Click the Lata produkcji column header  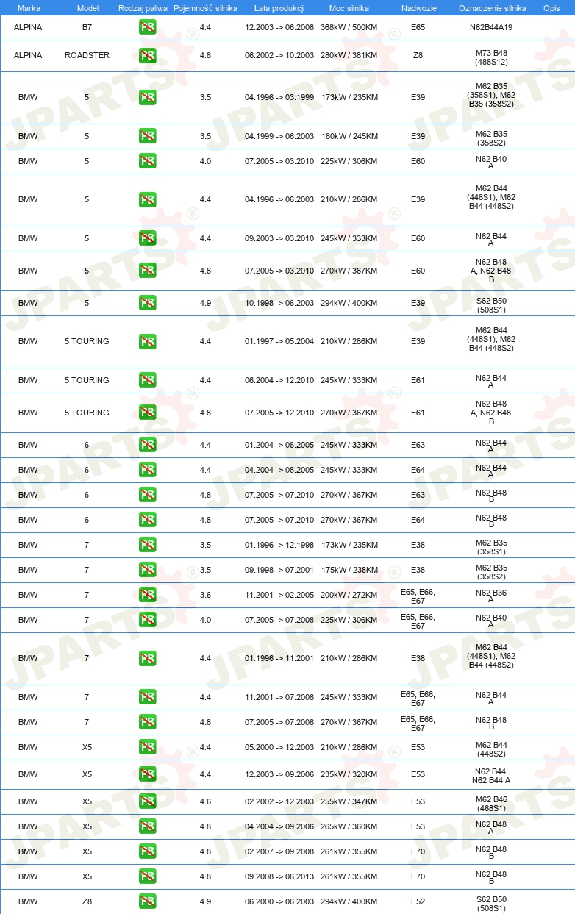[279, 8]
